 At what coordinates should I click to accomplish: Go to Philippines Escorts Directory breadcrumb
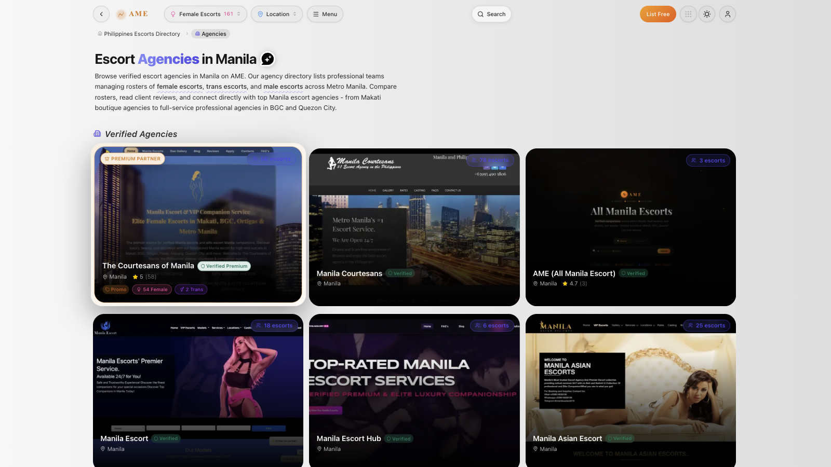point(139,34)
